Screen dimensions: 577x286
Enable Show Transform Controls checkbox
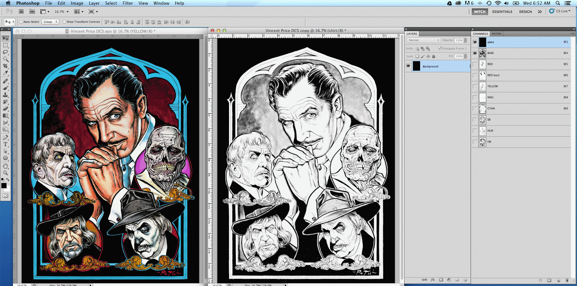point(64,22)
